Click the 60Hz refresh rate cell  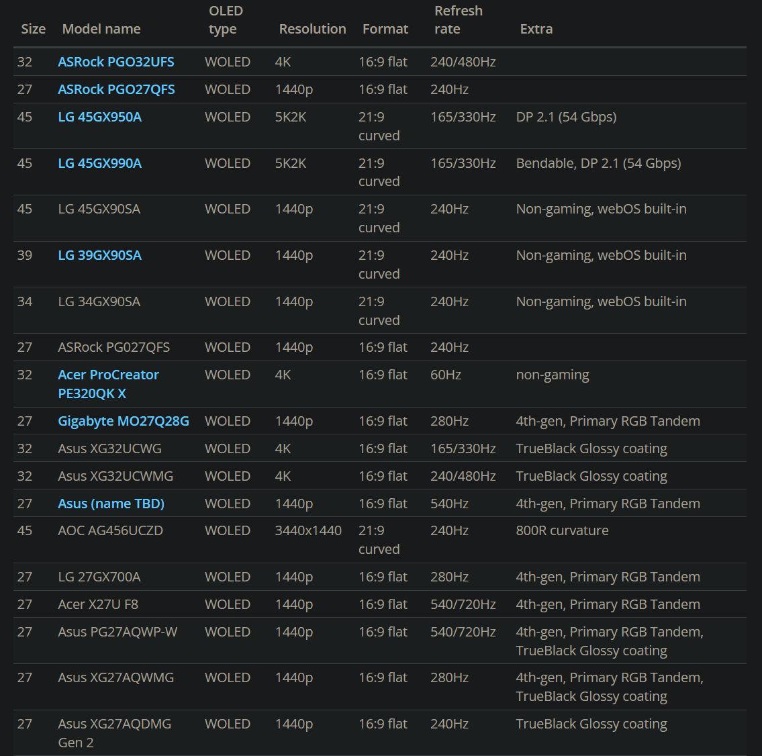(x=446, y=375)
